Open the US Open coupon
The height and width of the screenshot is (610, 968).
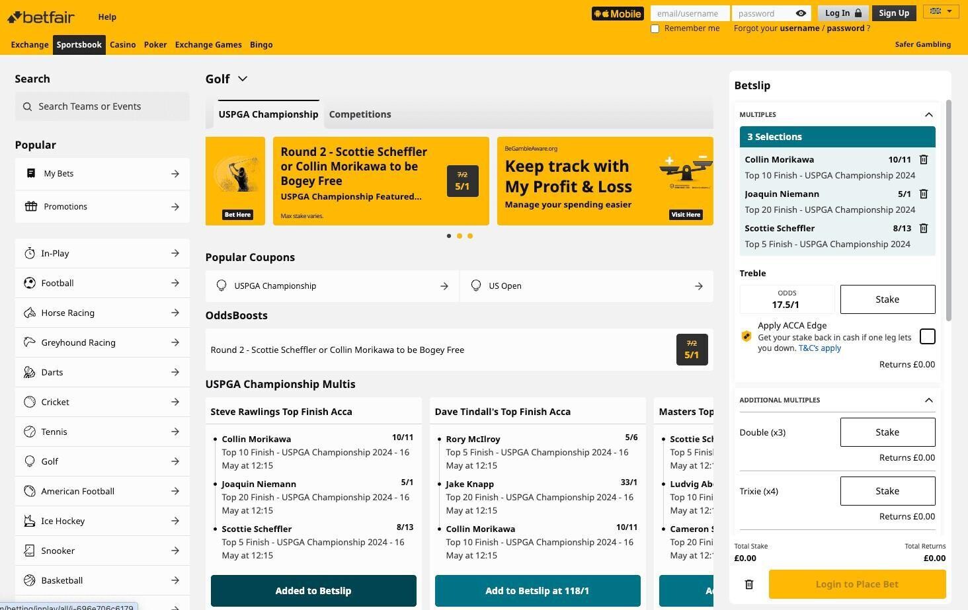[586, 286]
